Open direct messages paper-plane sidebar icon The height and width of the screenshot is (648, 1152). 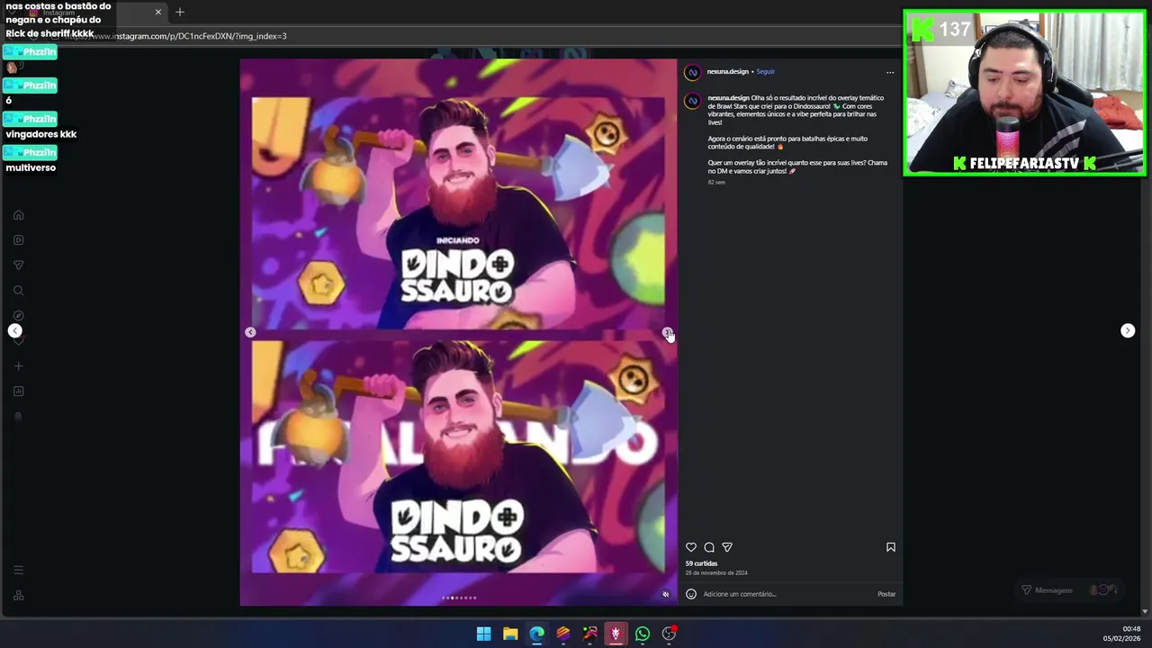[18, 265]
